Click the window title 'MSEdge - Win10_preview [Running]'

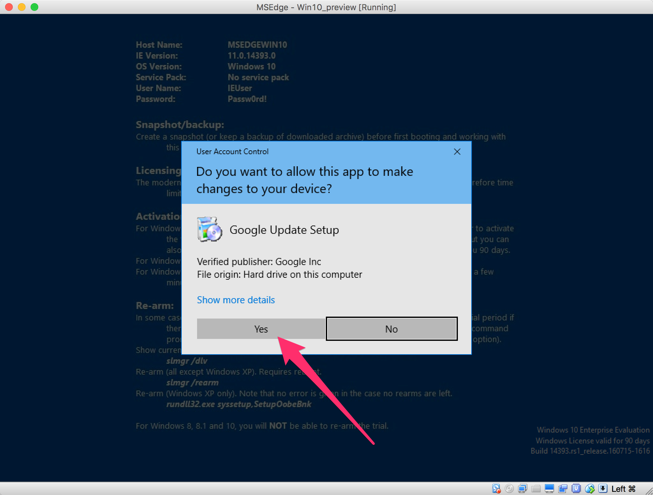coord(326,7)
